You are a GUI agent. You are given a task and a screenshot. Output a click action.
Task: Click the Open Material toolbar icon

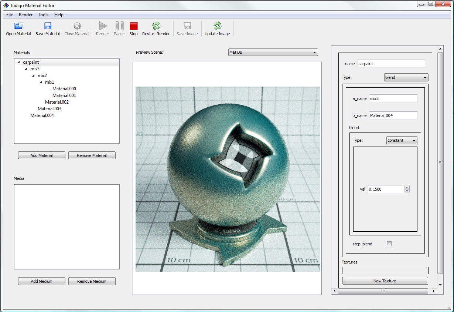pos(18,26)
